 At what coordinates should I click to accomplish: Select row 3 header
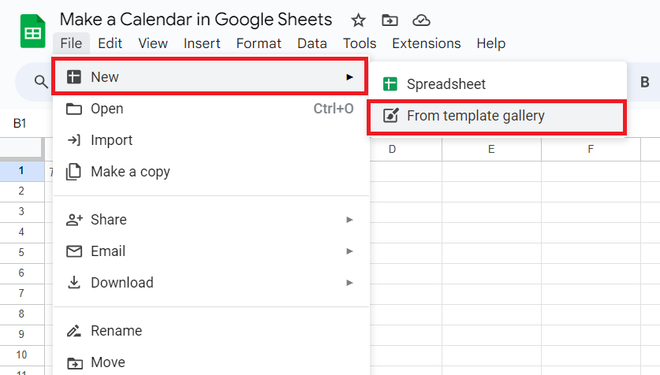(21, 211)
